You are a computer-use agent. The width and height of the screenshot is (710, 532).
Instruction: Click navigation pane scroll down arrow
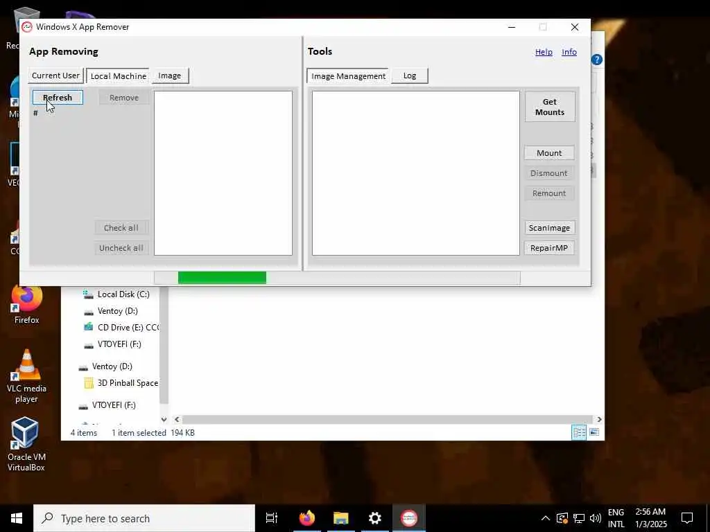coord(164,419)
